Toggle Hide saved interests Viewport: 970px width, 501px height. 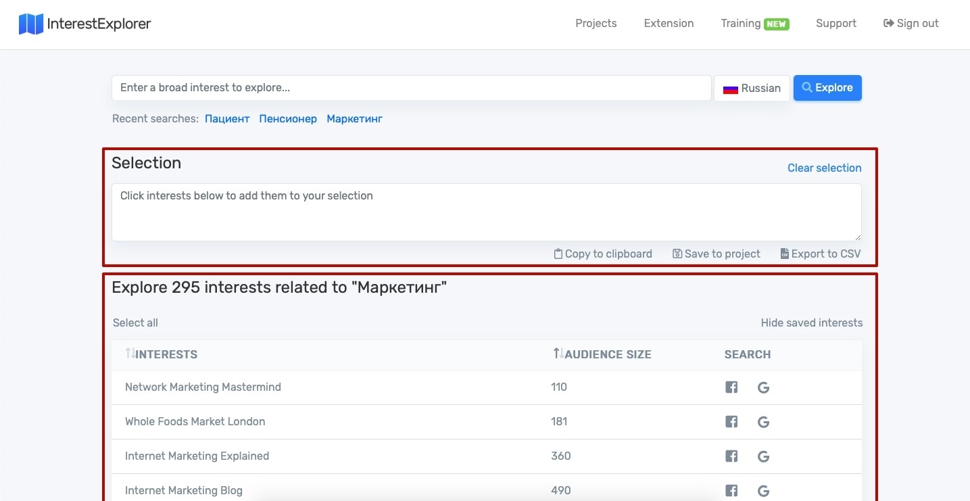tap(812, 323)
